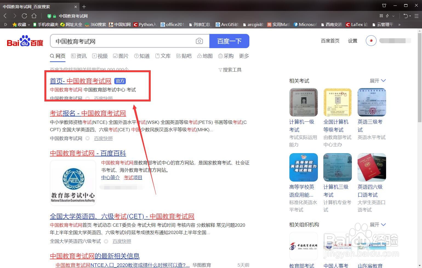This screenshot has height=268, width=422.
Task: Open the LaTex论 bookmark
Action: (357, 25)
